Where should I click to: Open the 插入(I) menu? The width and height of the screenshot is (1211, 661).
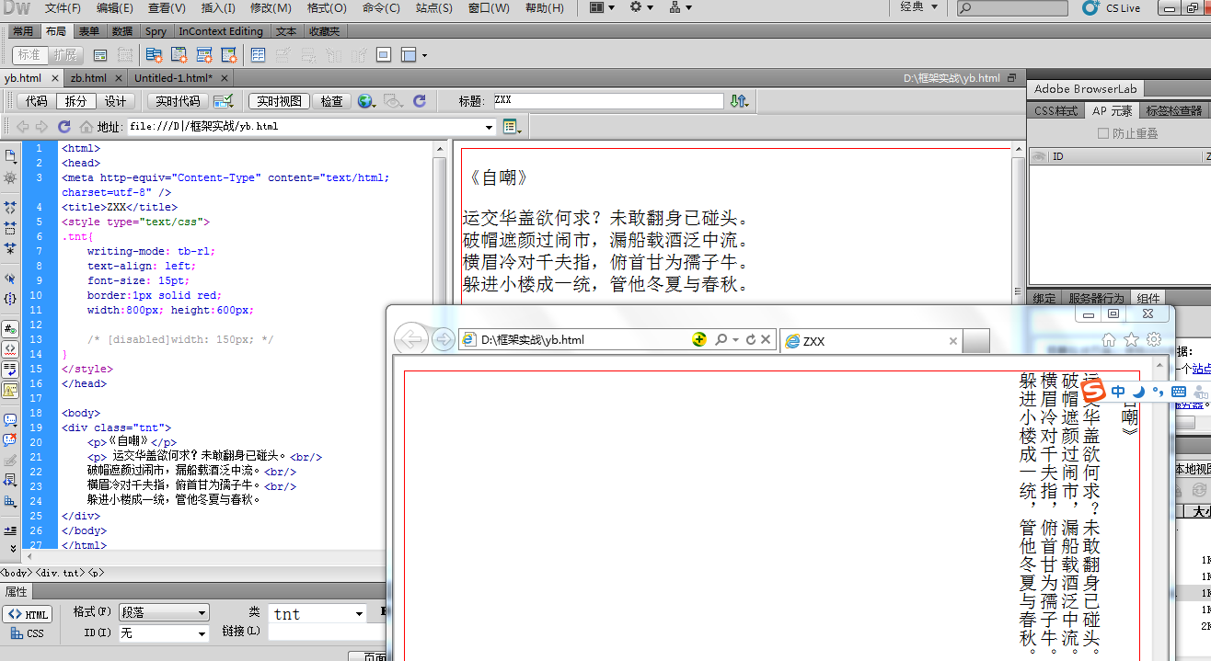(x=218, y=8)
